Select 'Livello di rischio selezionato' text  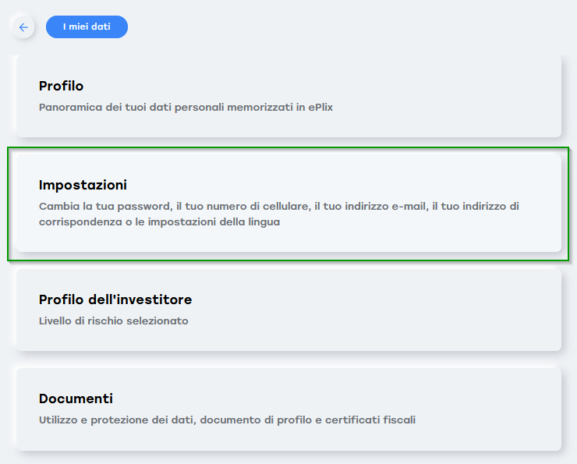pyautogui.click(x=113, y=321)
